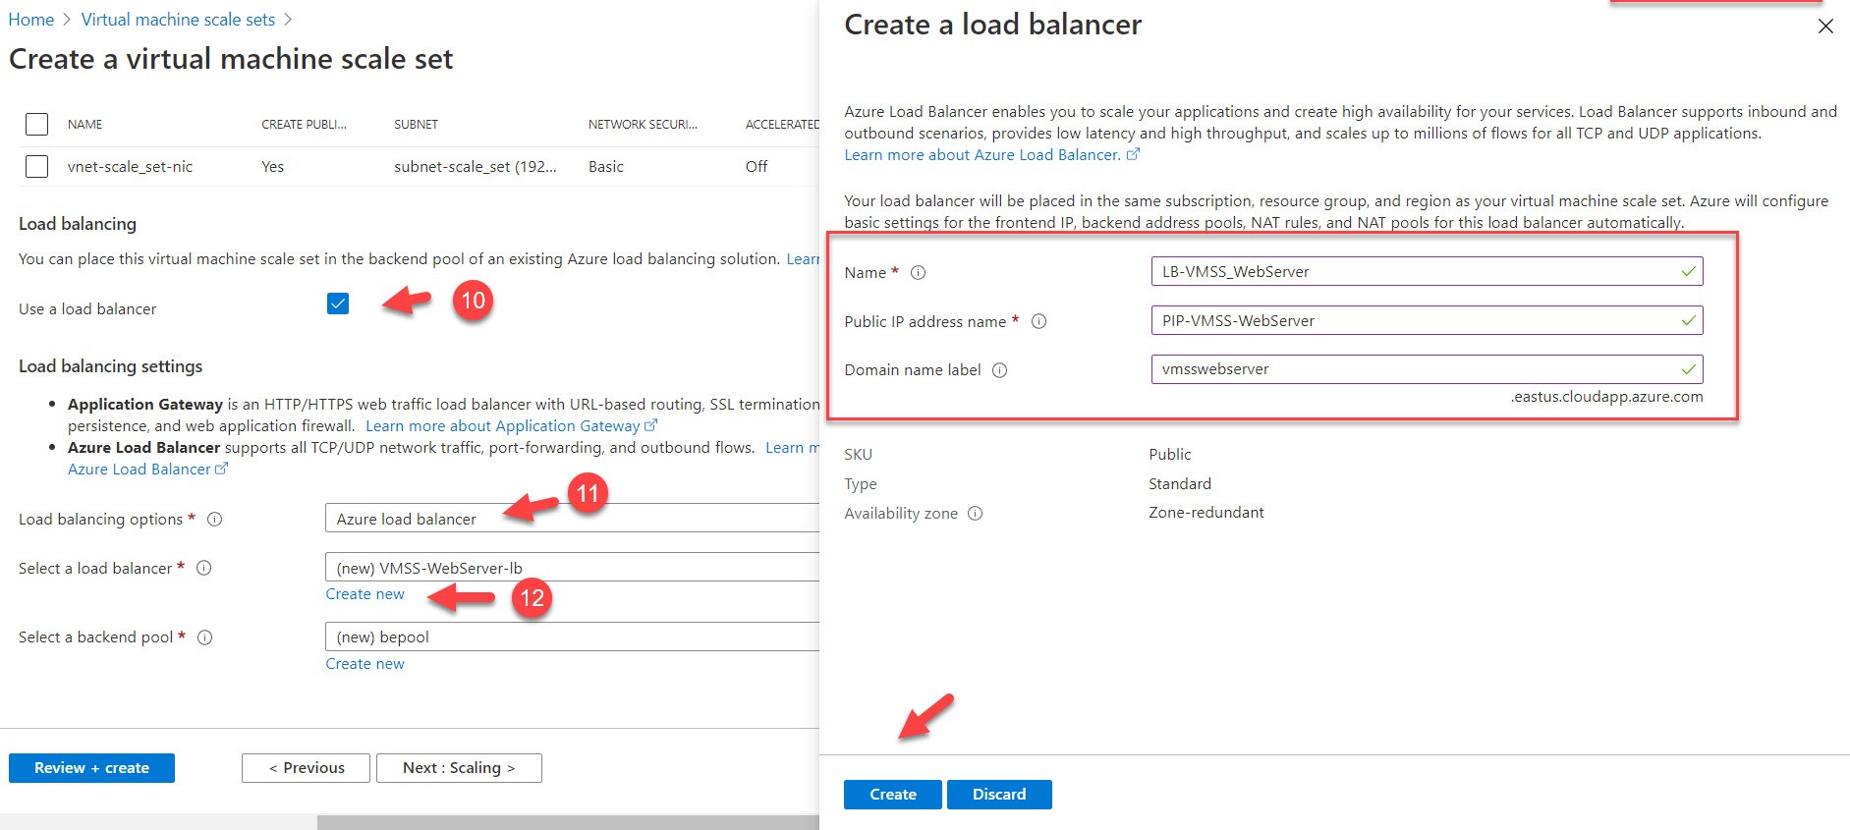The image size is (1850, 830).
Task: Click info icon beside Domain name label
Action: point(999,370)
